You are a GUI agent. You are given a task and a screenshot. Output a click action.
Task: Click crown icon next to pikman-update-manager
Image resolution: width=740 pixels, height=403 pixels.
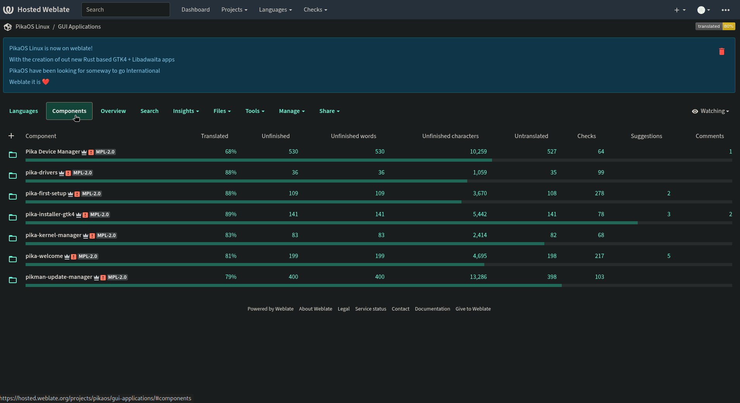pyautogui.click(x=96, y=277)
